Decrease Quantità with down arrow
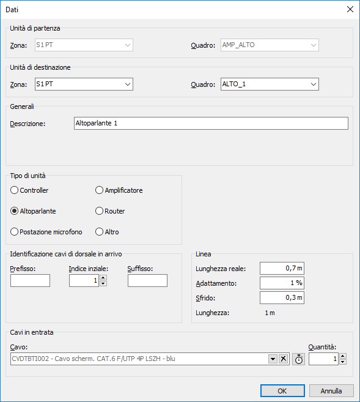360x402 pixels. coord(343,362)
